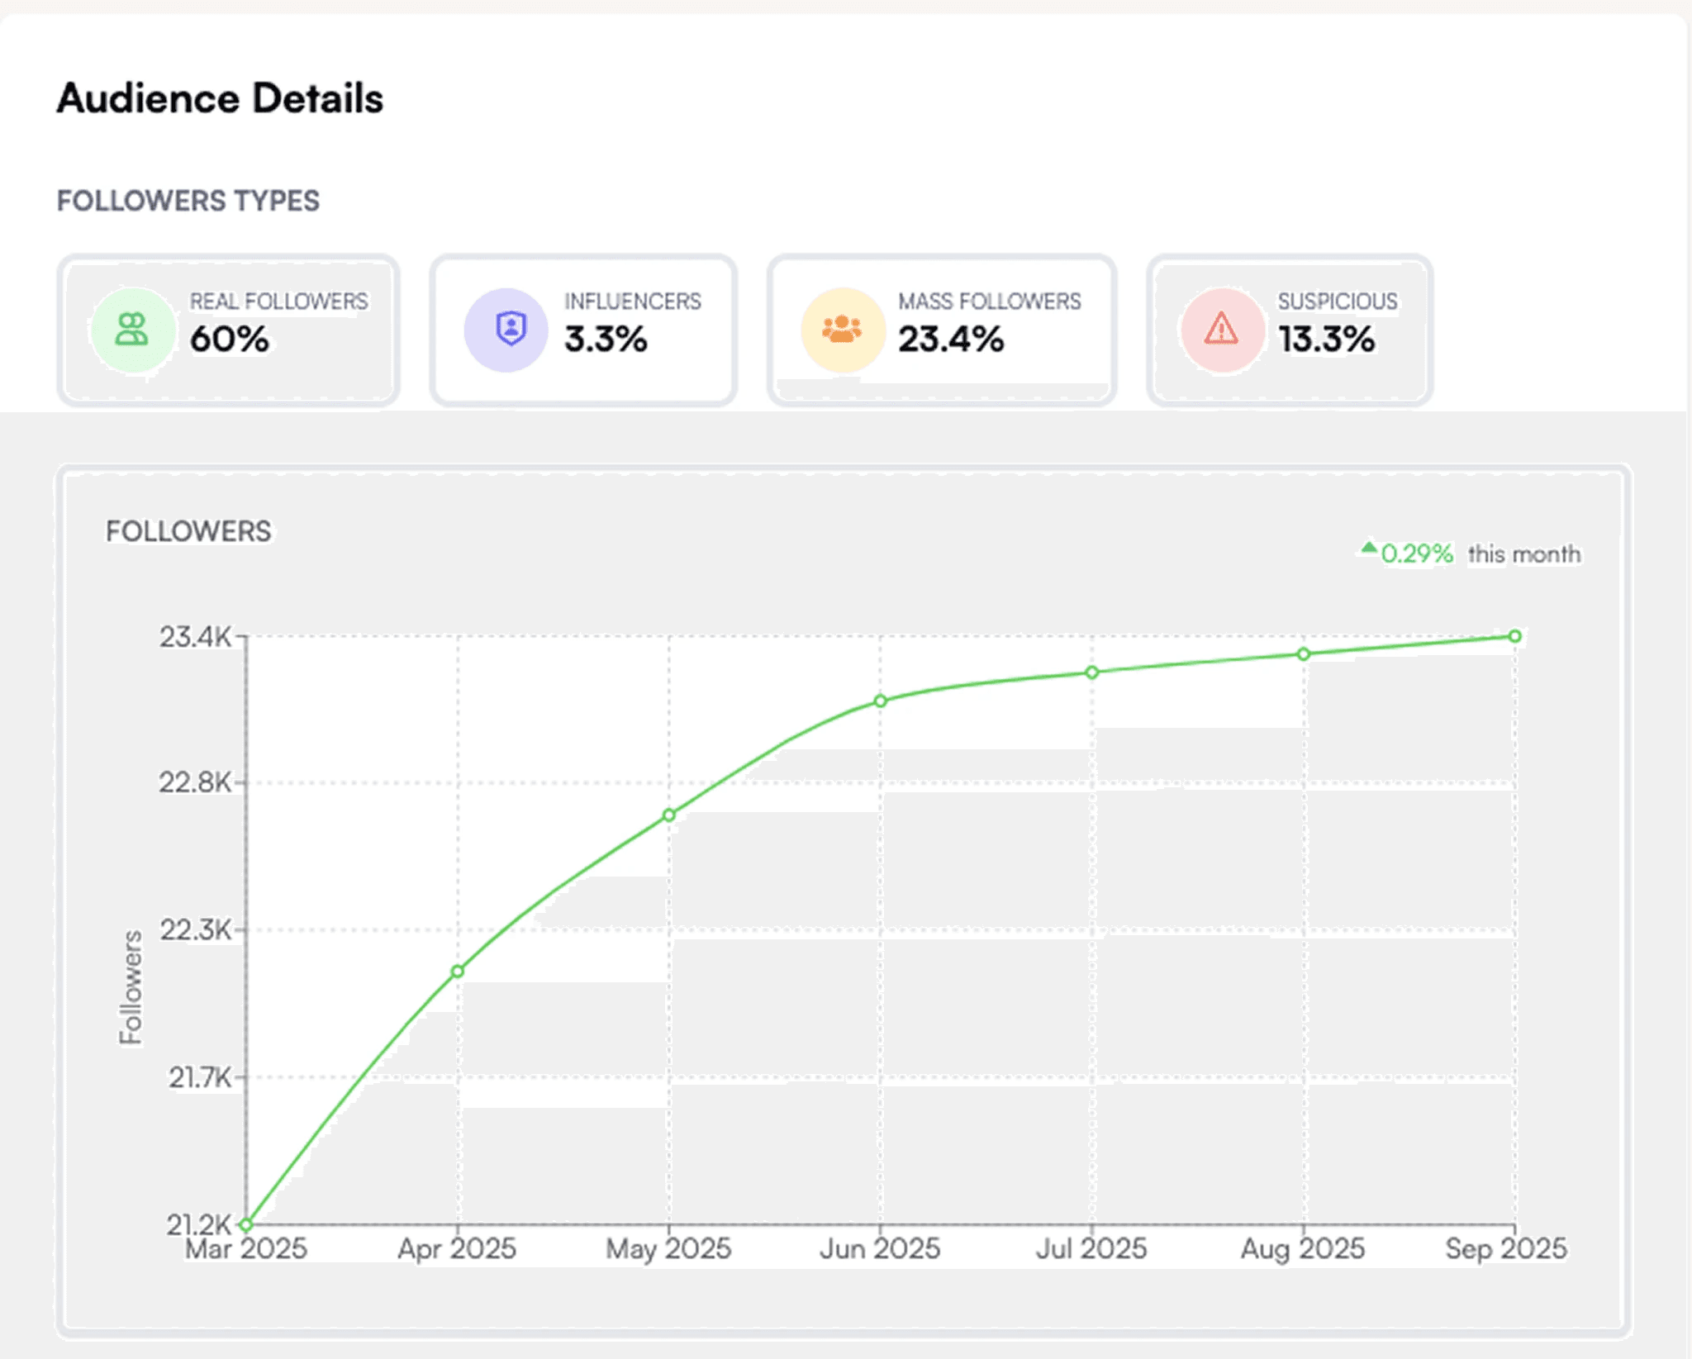Click the Aug 2025 data point
Viewport: 1692px width, 1359px height.
coord(1304,654)
